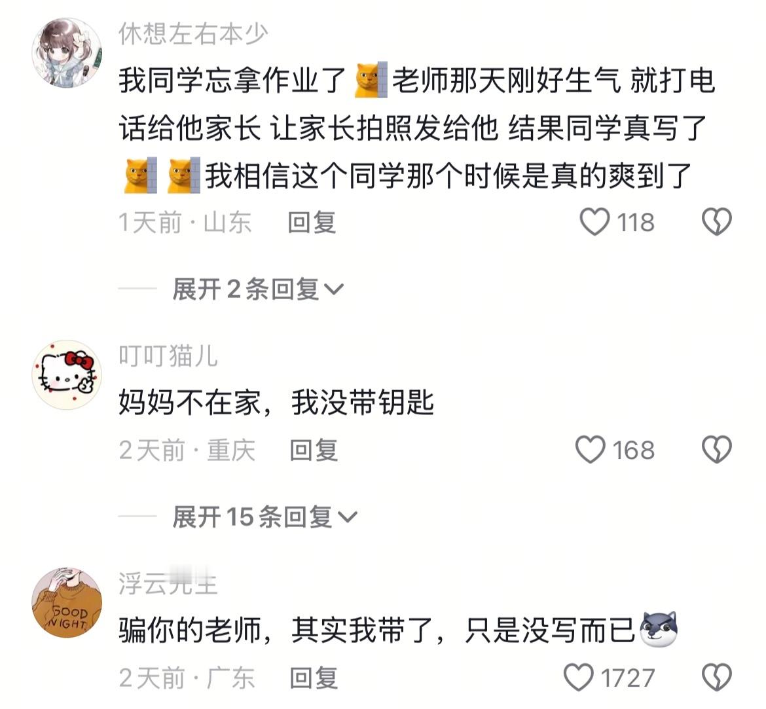
Task: Tap the chevron beside 2 条回复
Action: tap(334, 290)
